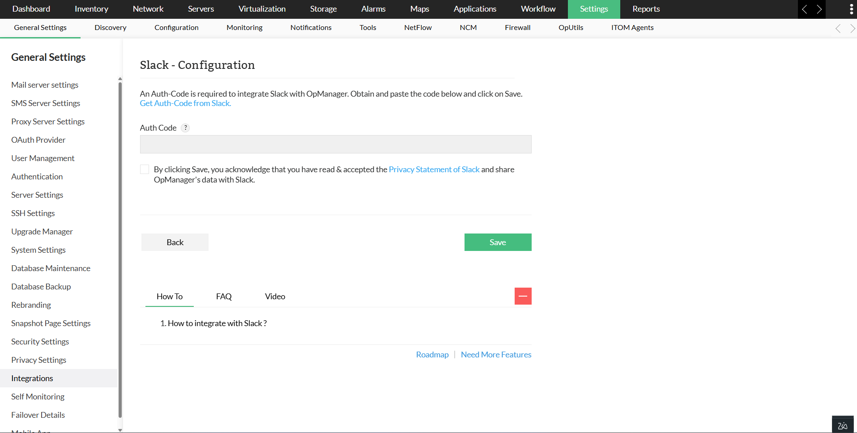Switch to the FAQ tab
The image size is (857, 433).
pos(224,297)
